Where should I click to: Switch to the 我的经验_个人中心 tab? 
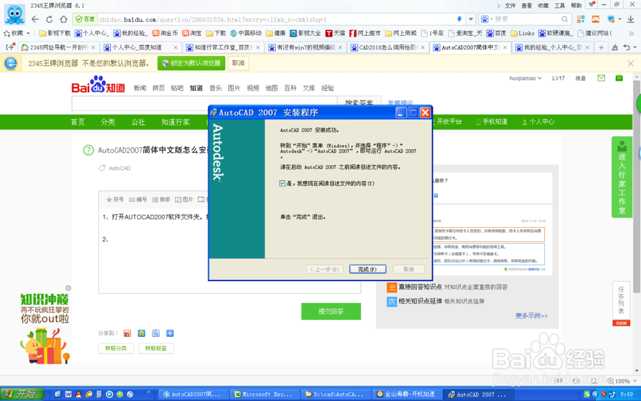pyautogui.click(x=553, y=47)
